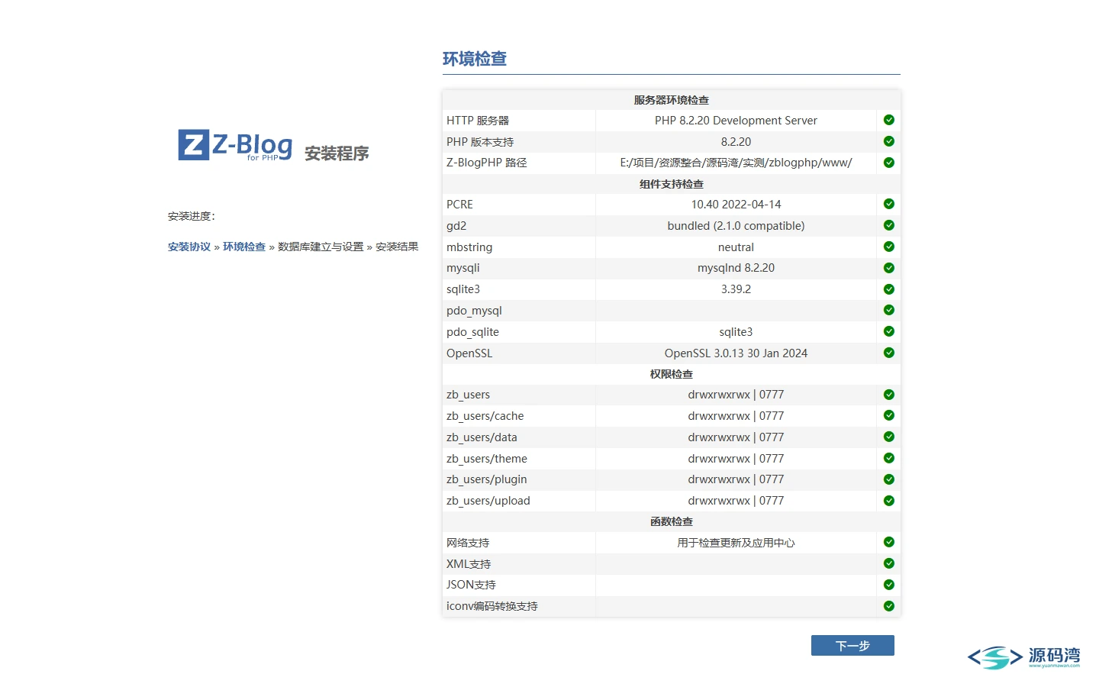This screenshot has width=1099, height=687.
Task: Click the 用于检查更新及应用中心 description text
Action: [x=736, y=543]
